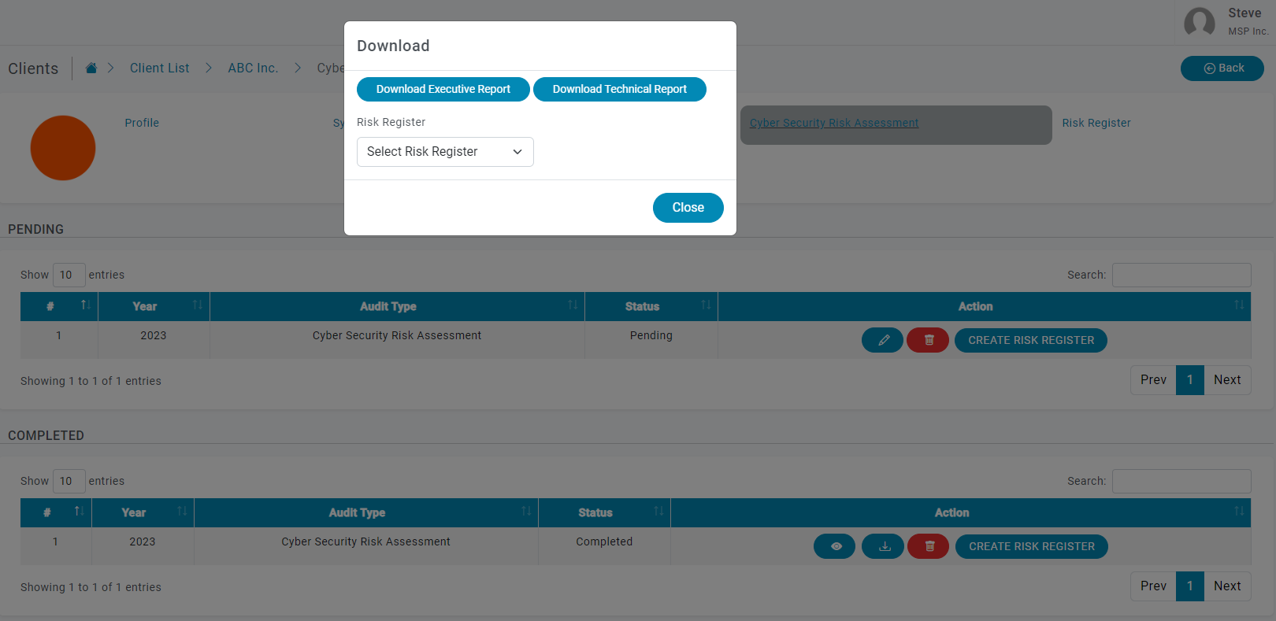The height and width of the screenshot is (621, 1276).
Task: Click the download icon for completed audit
Action: [882, 546]
